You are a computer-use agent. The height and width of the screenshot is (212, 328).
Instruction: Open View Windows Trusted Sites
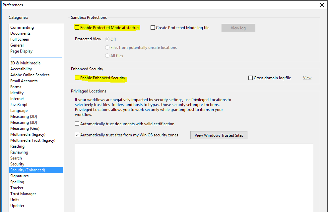(219, 135)
